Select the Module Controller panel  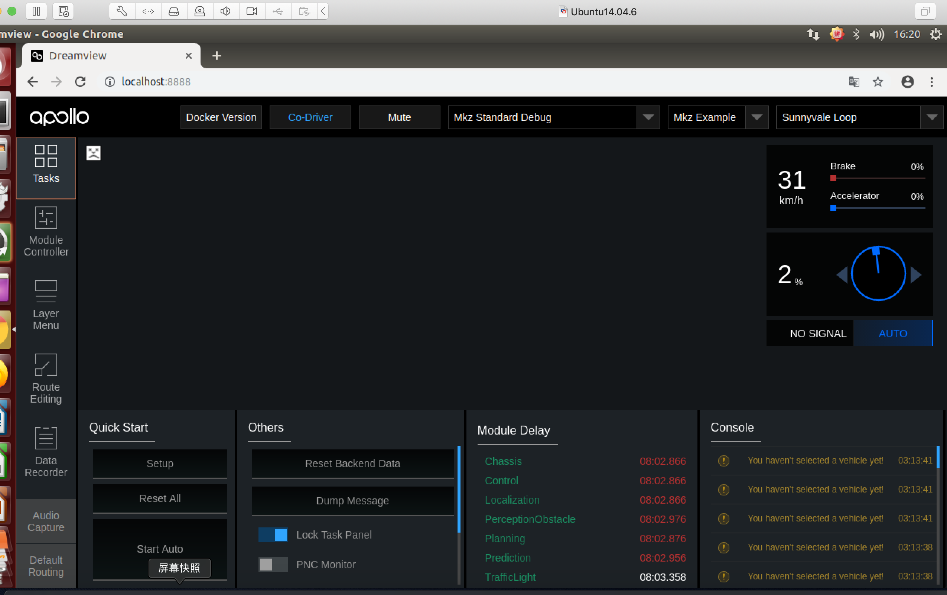click(x=46, y=232)
